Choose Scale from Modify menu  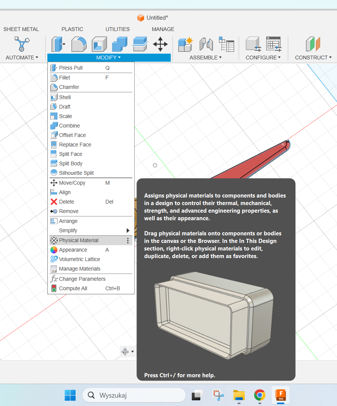click(x=91, y=116)
